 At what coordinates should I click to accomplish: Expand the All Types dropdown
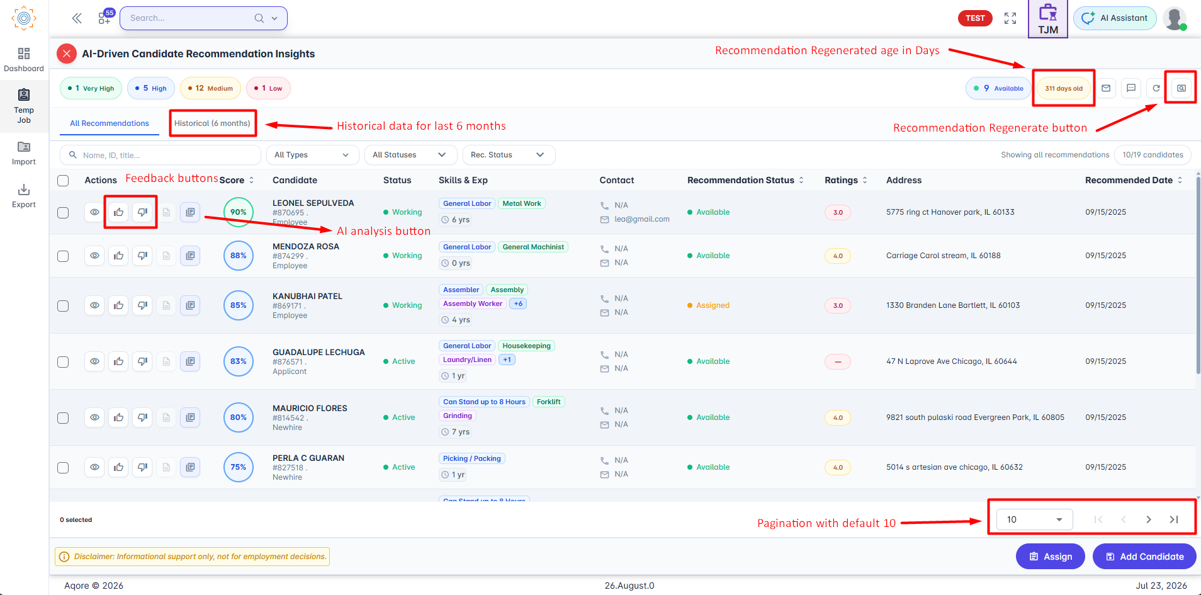click(312, 155)
